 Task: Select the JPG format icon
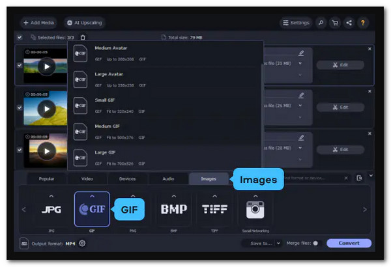pyautogui.click(x=51, y=210)
